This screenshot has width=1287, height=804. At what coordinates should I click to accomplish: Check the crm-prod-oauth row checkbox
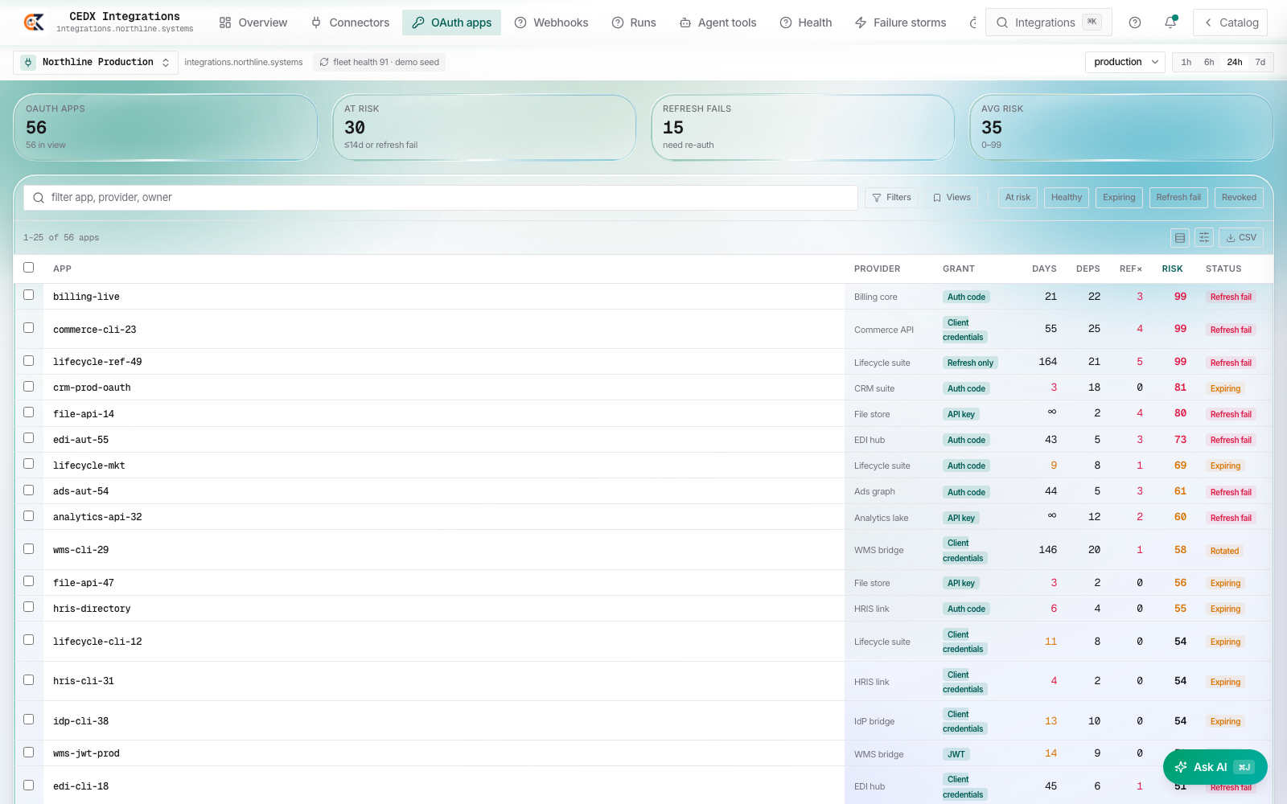29,387
